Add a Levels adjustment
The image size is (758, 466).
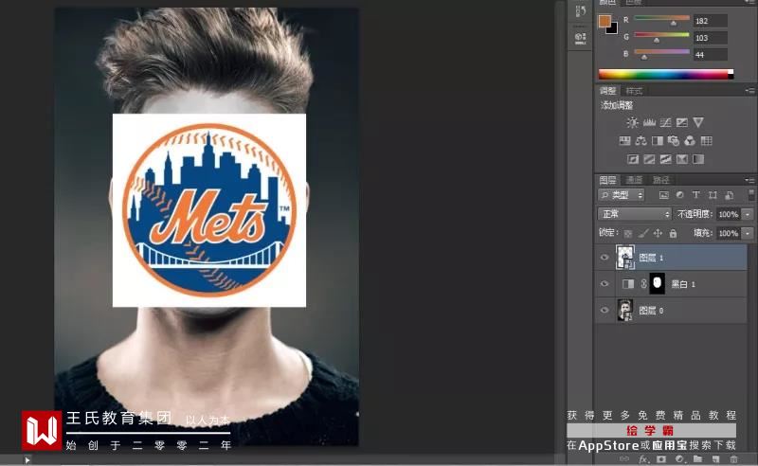click(649, 122)
